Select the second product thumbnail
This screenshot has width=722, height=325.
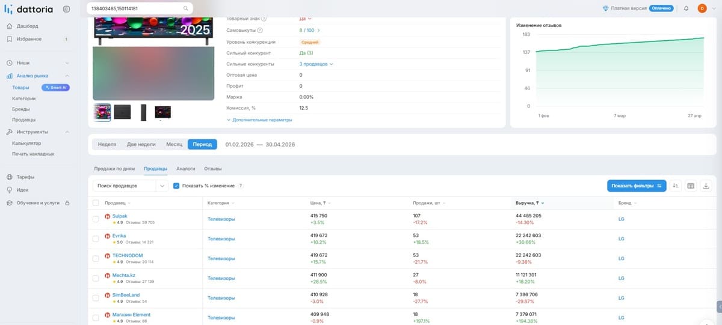point(122,112)
